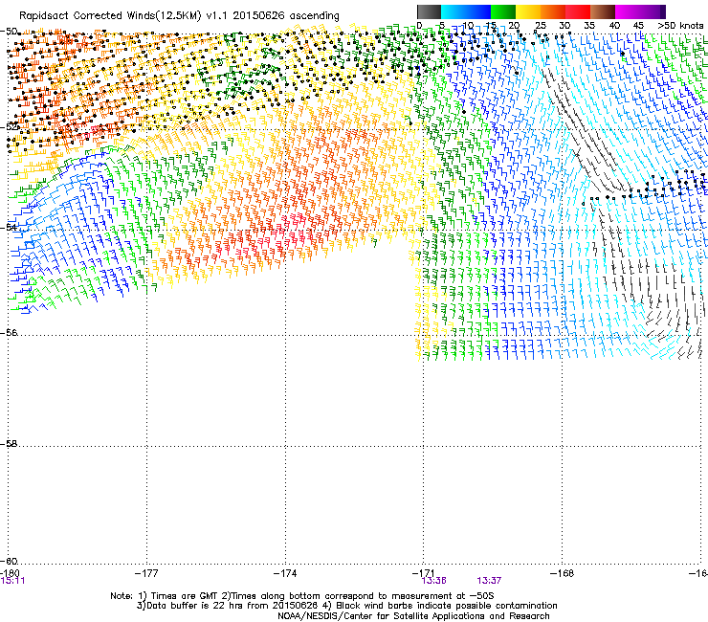
Task: Click the '45' legend scale label
Action: coord(638,26)
